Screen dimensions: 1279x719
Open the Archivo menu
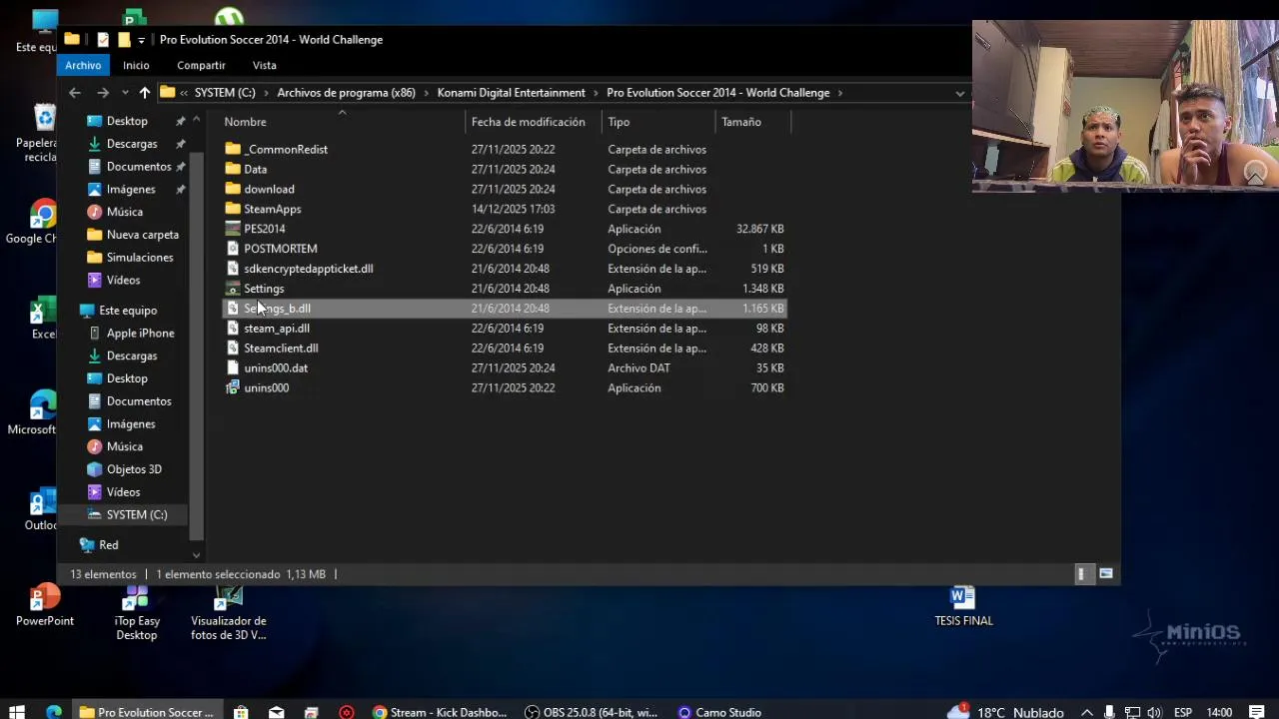[83, 65]
